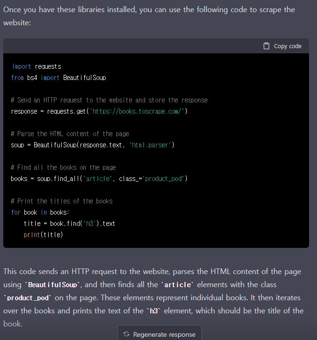
Task: Click the inline code `h3` in the explanation
Action: pyautogui.click(x=154, y=311)
